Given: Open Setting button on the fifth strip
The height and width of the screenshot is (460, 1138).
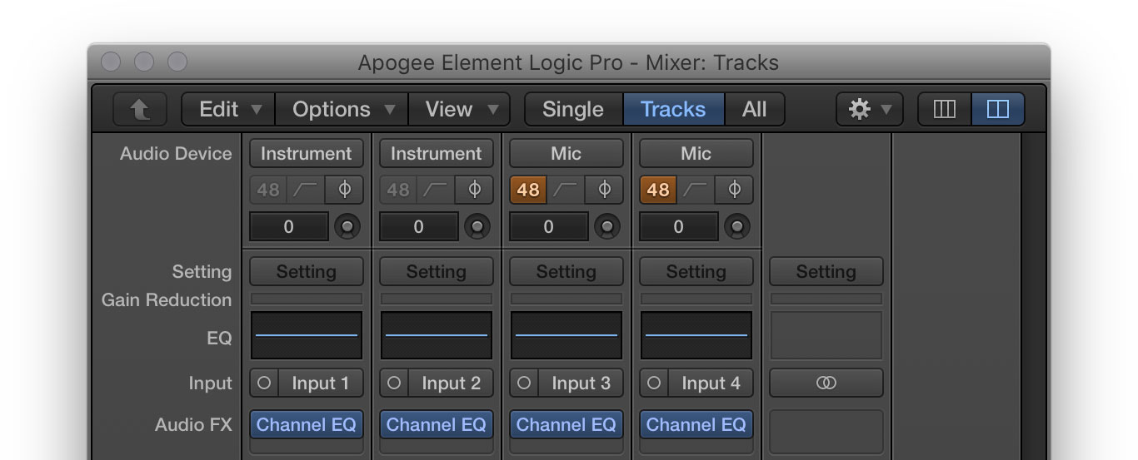Looking at the screenshot, I should 826,271.
